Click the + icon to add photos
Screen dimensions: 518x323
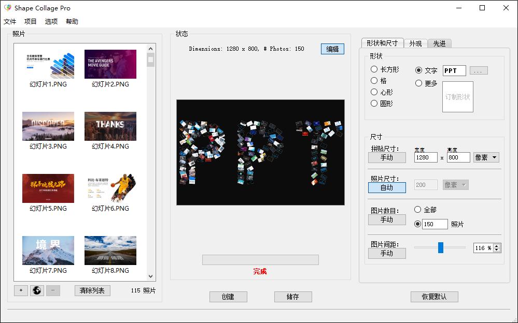pos(21,290)
